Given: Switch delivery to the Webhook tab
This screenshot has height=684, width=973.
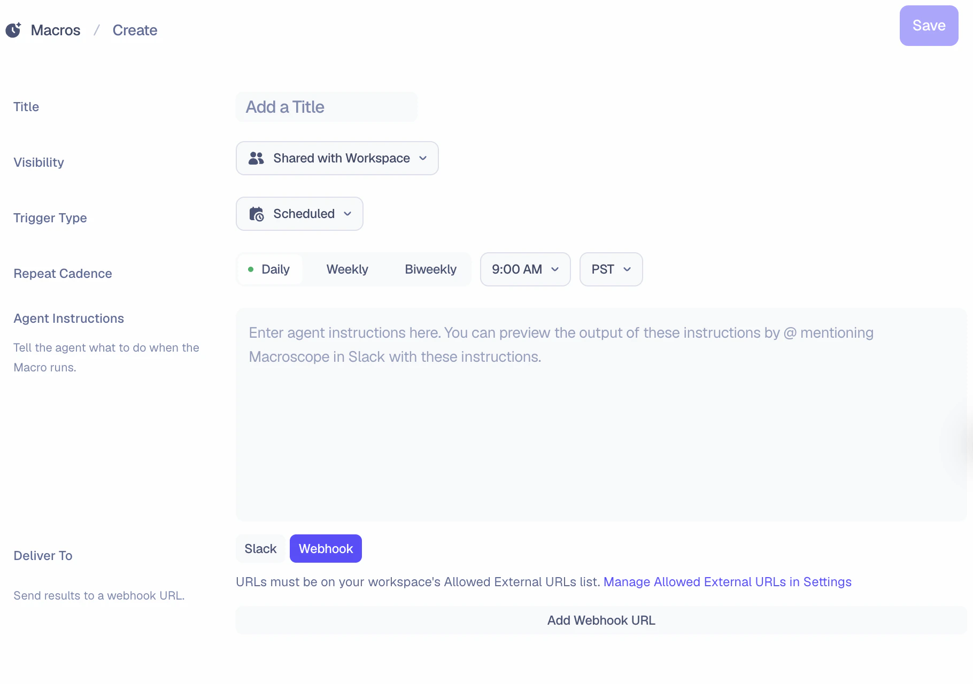Looking at the screenshot, I should click(326, 549).
